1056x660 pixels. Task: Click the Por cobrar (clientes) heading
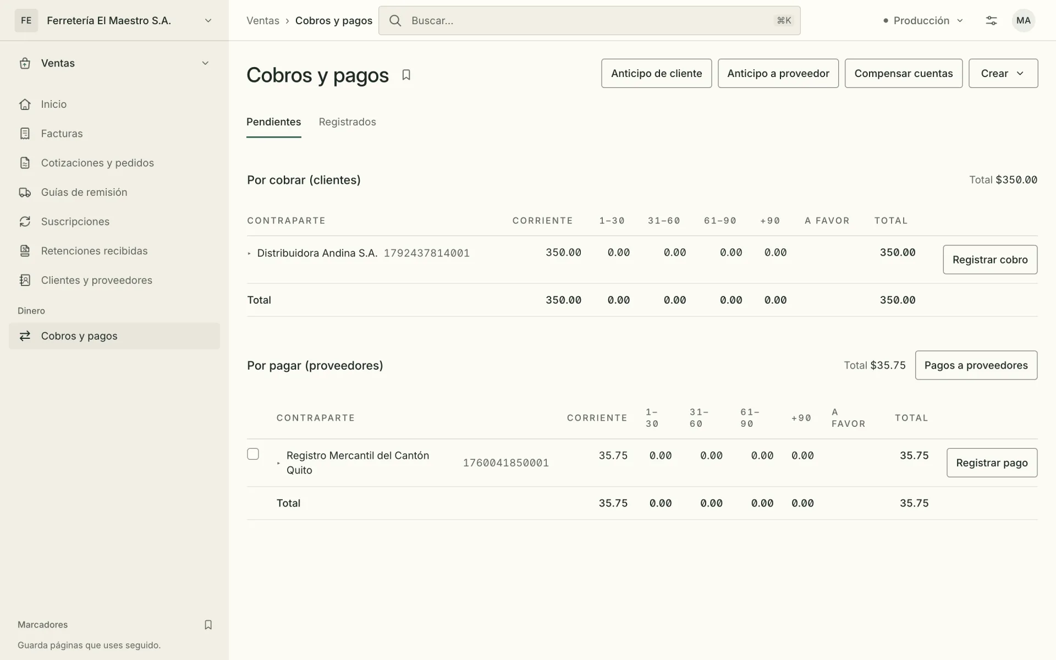304,180
